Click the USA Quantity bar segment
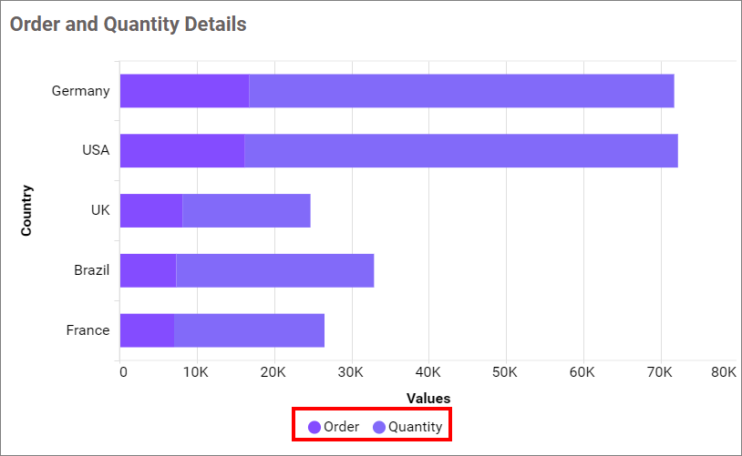 pyautogui.click(x=461, y=150)
